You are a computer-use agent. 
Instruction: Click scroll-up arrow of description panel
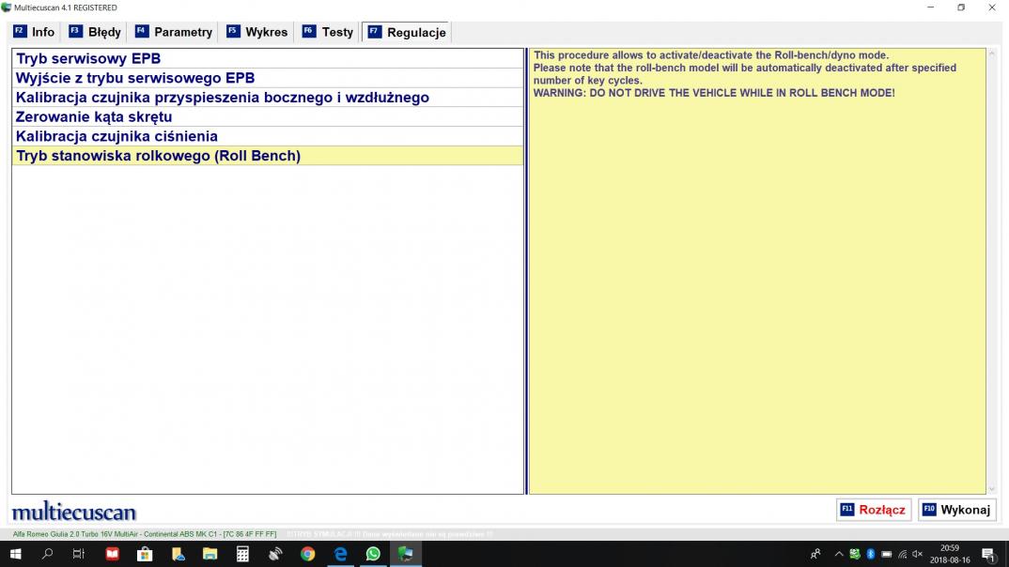(x=992, y=54)
